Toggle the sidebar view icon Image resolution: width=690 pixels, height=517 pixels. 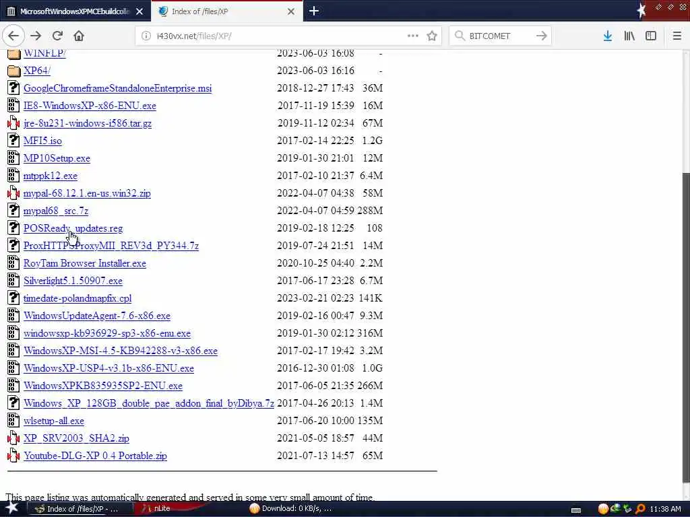(651, 36)
